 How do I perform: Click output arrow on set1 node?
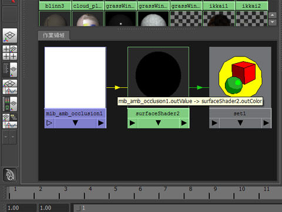pyautogui.click(x=266, y=123)
